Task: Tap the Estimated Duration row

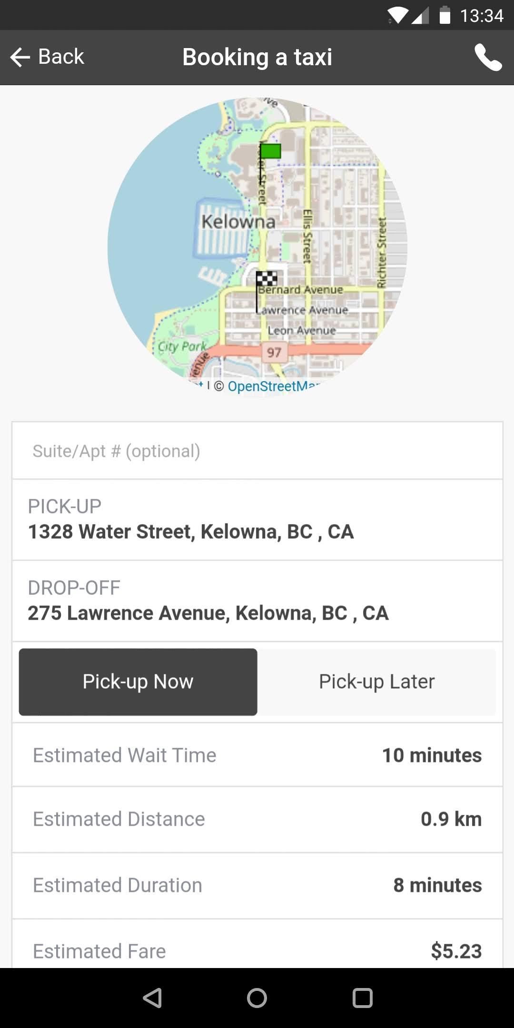Action: tap(257, 885)
